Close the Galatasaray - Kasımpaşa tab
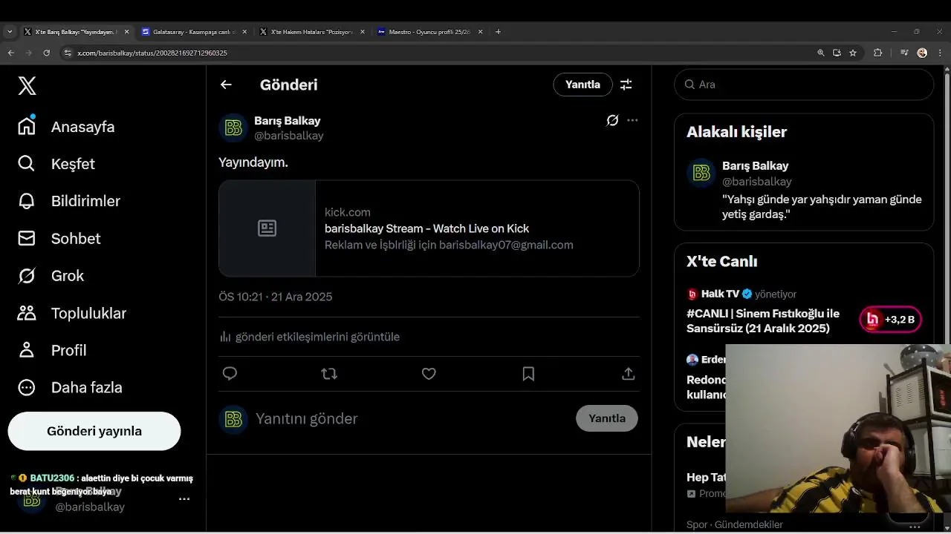 click(x=244, y=32)
